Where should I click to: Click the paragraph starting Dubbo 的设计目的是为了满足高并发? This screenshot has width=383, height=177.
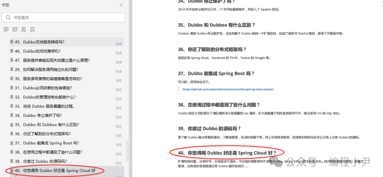click(x=259, y=113)
